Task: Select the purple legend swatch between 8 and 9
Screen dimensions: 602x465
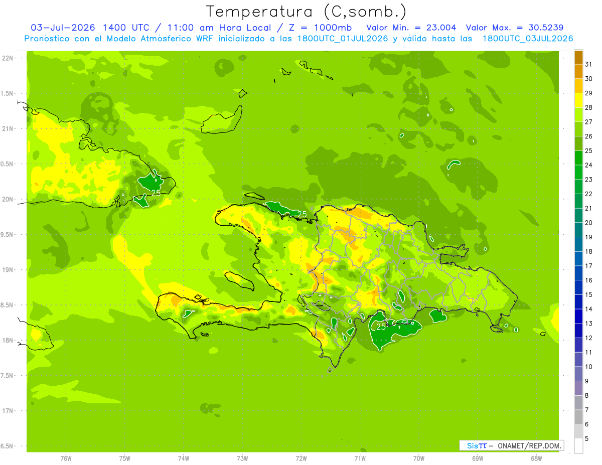Action: click(x=578, y=388)
